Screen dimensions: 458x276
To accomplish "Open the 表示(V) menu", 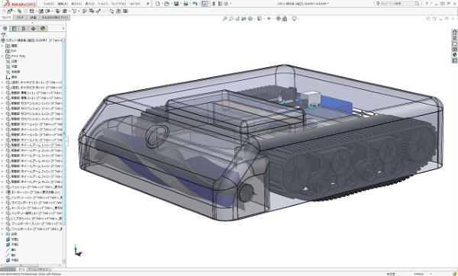I will point(76,4).
